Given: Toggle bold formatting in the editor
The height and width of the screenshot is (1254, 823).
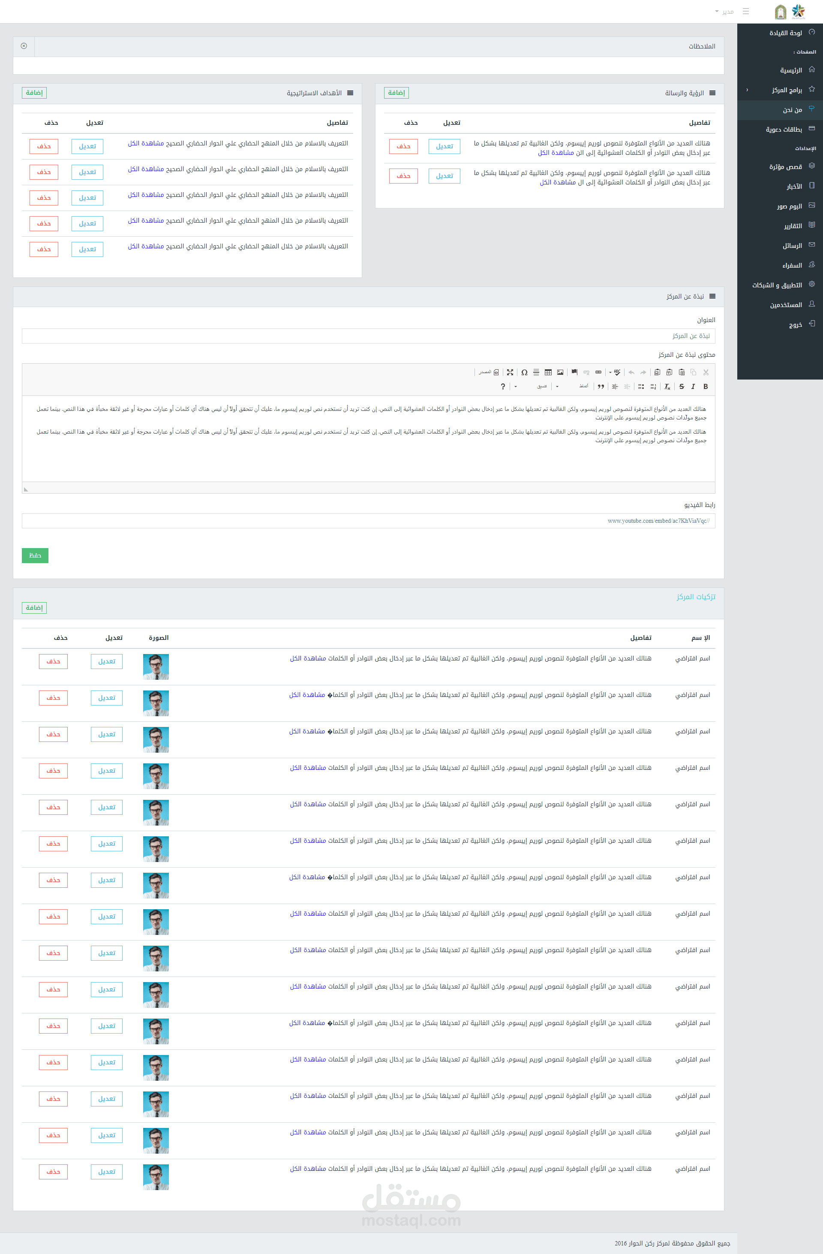Looking at the screenshot, I should click(x=706, y=387).
